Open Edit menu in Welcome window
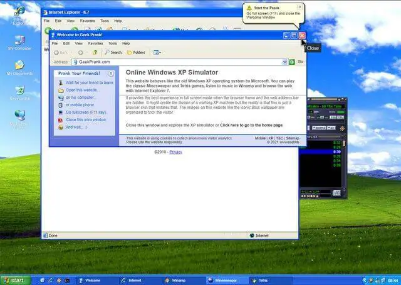Viewport: 401px width, 285px height. pos(66,43)
